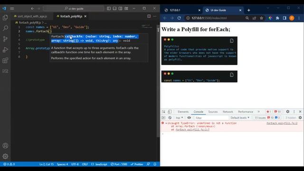Go back in VS Code navigation
Screen dimensions: 304x171
tap(32, 9)
